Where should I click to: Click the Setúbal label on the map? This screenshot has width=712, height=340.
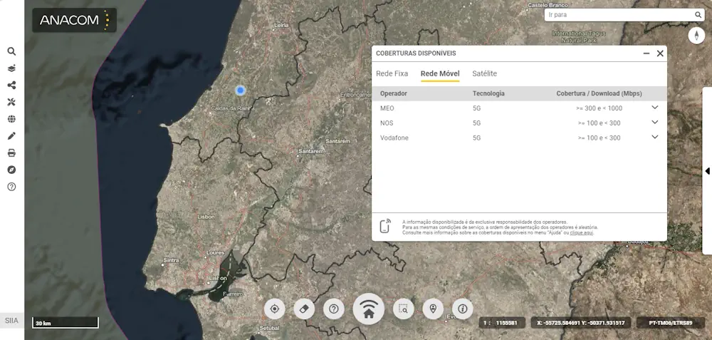269,328
